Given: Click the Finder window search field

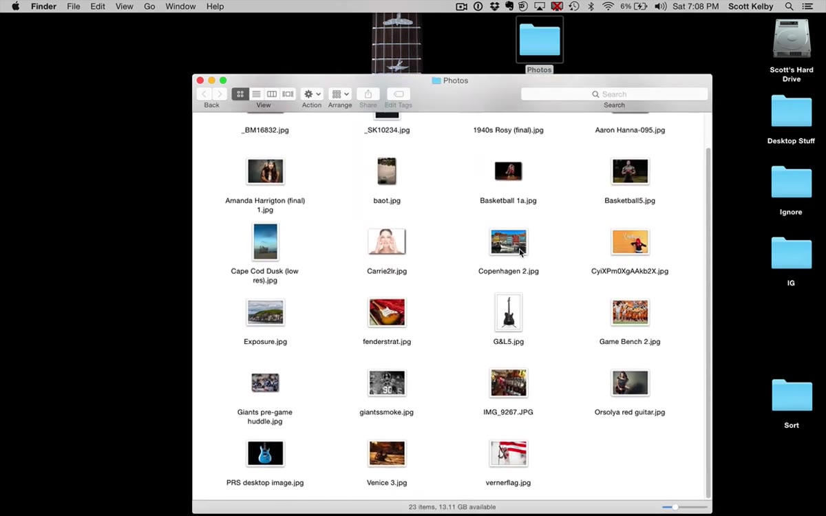Looking at the screenshot, I should tap(614, 94).
